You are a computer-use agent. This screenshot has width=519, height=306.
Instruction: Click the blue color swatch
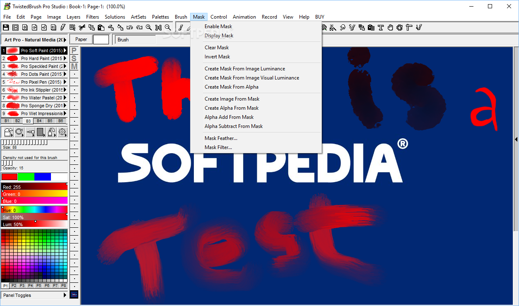(x=43, y=177)
